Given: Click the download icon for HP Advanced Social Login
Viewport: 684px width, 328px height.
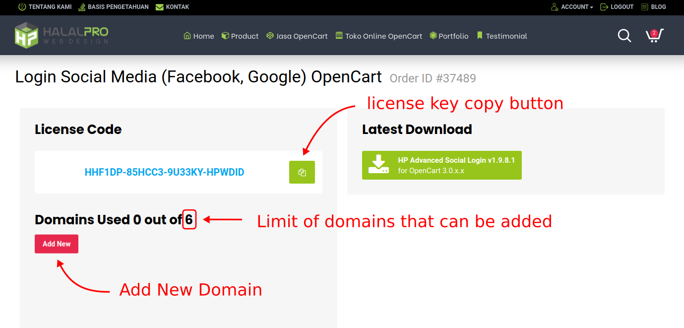Looking at the screenshot, I should [x=378, y=165].
